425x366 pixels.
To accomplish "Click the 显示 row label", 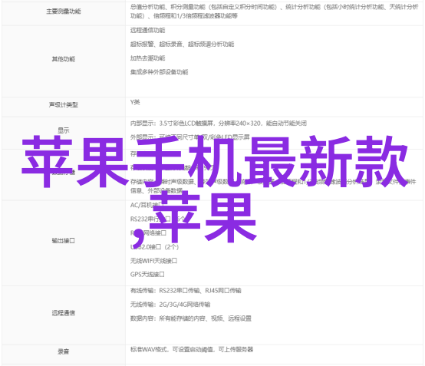I will [64, 130].
